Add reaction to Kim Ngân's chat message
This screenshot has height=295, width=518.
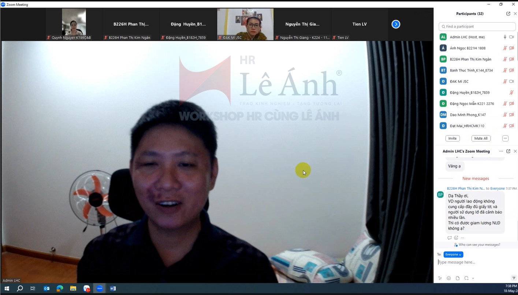point(456,238)
